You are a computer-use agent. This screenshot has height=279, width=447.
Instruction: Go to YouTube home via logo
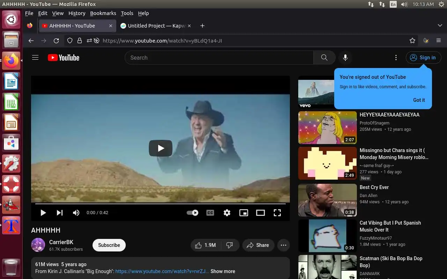(64, 58)
